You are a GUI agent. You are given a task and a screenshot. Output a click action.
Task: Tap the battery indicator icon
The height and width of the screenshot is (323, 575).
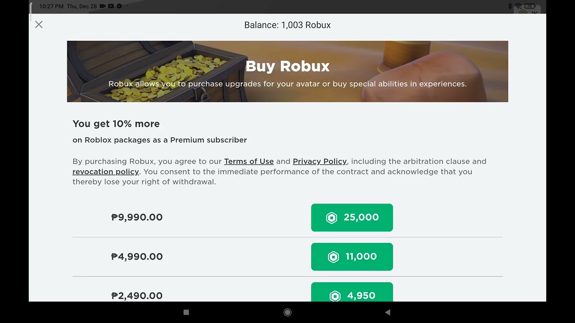530,6
